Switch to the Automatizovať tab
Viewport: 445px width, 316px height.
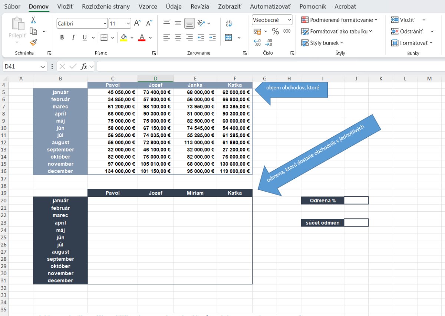click(270, 6)
